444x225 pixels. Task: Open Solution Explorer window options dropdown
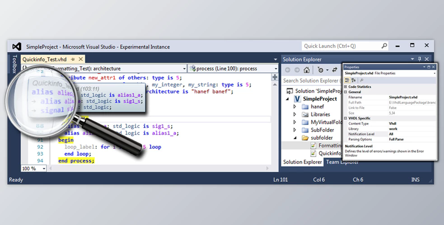412,59
